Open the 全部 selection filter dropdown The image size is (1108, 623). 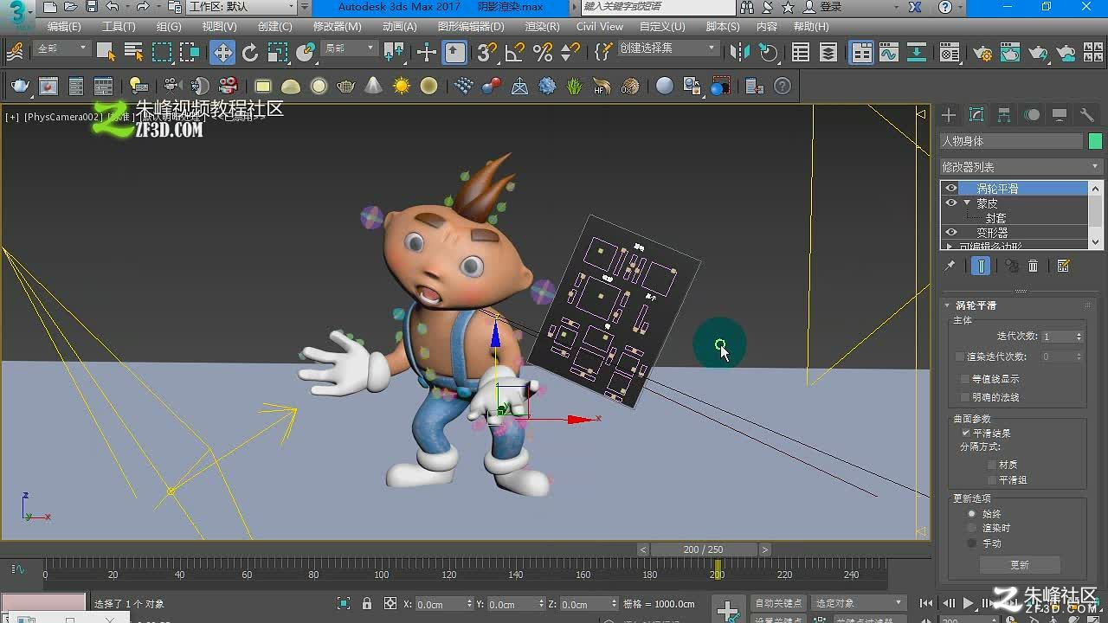pos(61,49)
